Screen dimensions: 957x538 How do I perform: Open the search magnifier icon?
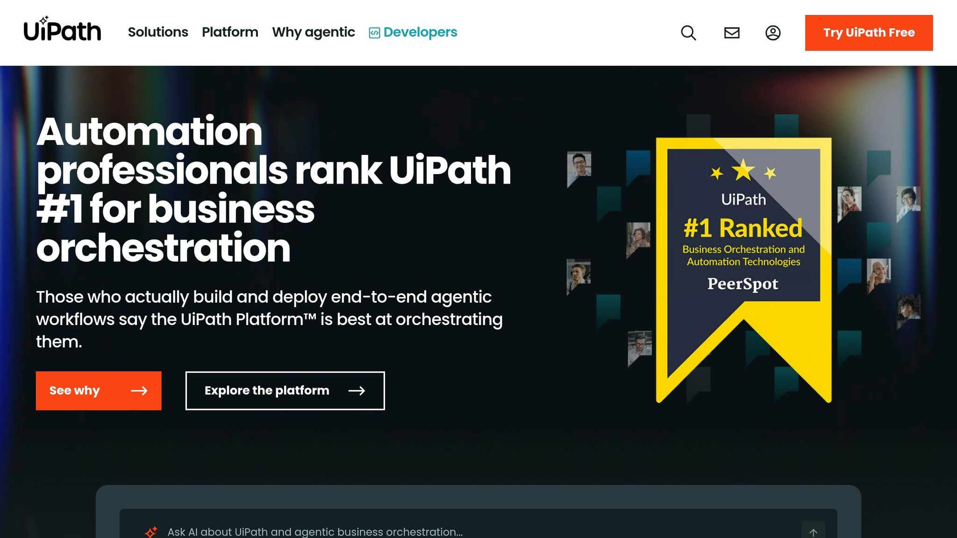pos(688,33)
